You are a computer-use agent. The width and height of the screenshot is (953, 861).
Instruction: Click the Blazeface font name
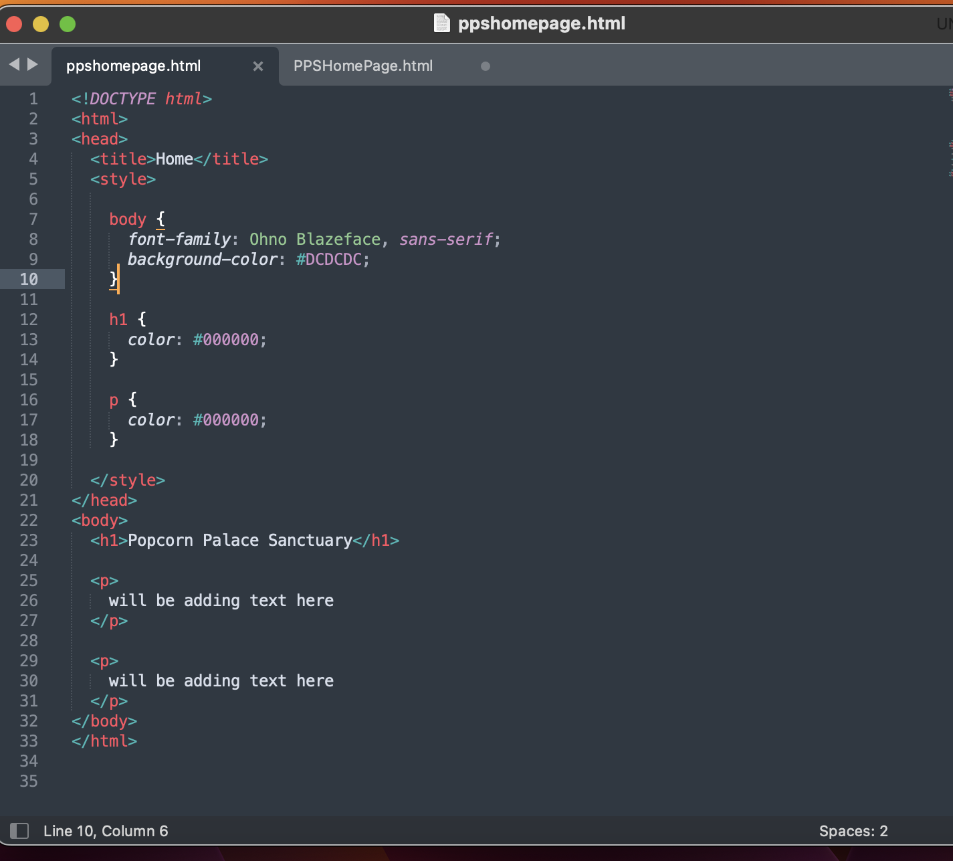[x=338, y=240]
